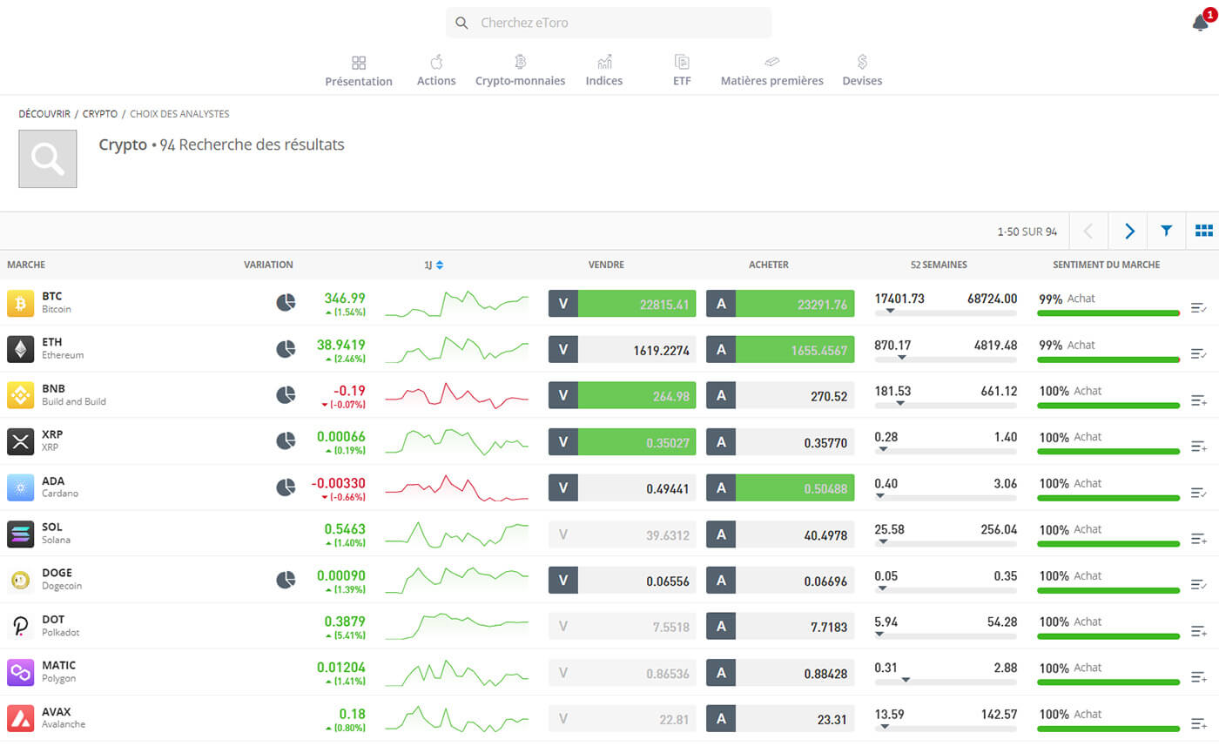Image resolution: width=1219 pixels, height=746 pixels.
Task: Click the BNB coin logo
Action: click(x=21, y=395)
